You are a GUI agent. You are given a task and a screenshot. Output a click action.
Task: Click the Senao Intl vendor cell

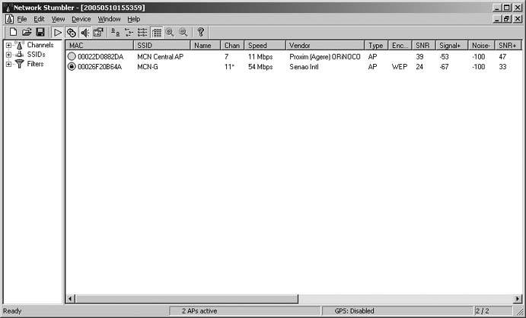pos(304,67)
